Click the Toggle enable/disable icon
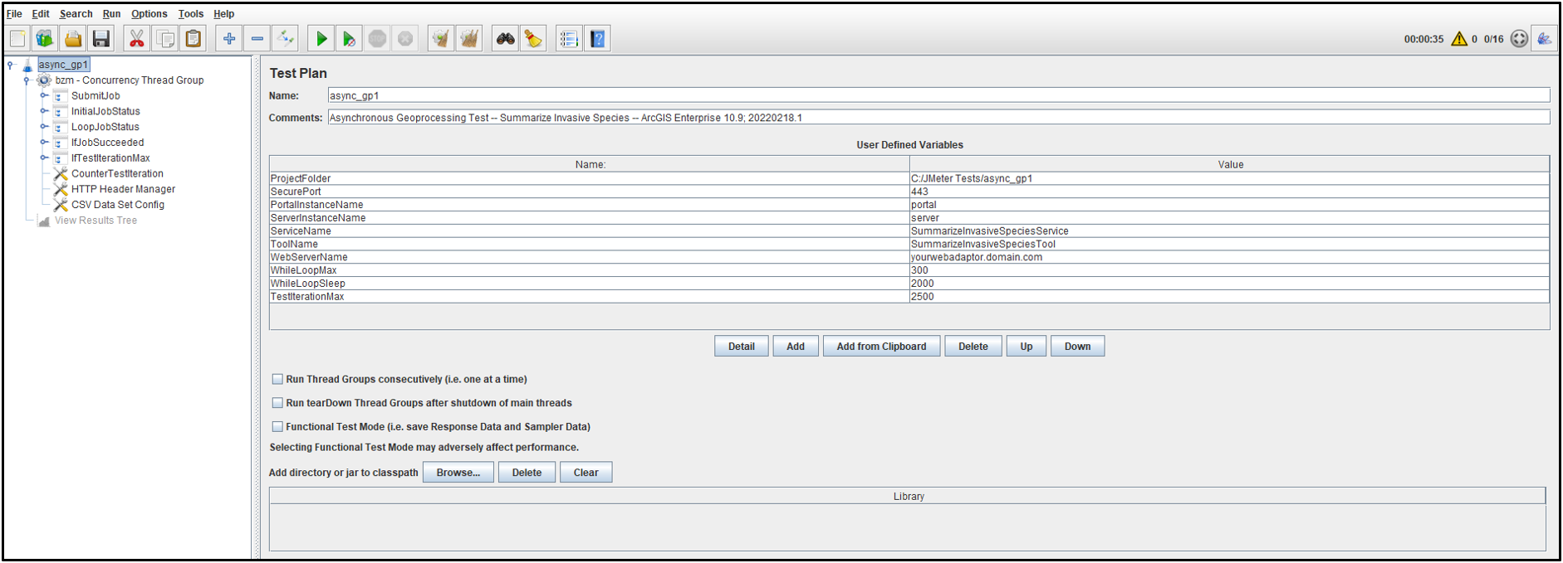 point(285,39)
